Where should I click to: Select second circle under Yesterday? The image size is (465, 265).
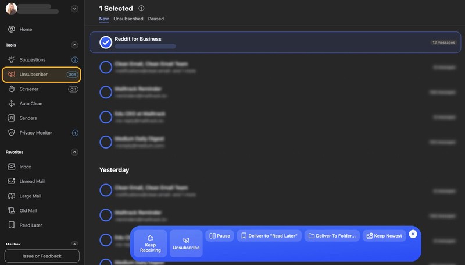(x=106, y=215)
